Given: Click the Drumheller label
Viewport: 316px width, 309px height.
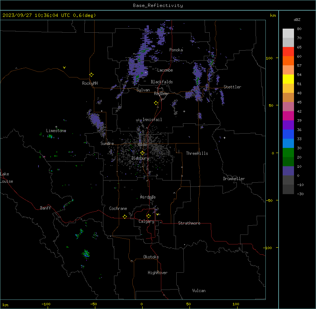Looking at the screenshot, I should [234, 179].
